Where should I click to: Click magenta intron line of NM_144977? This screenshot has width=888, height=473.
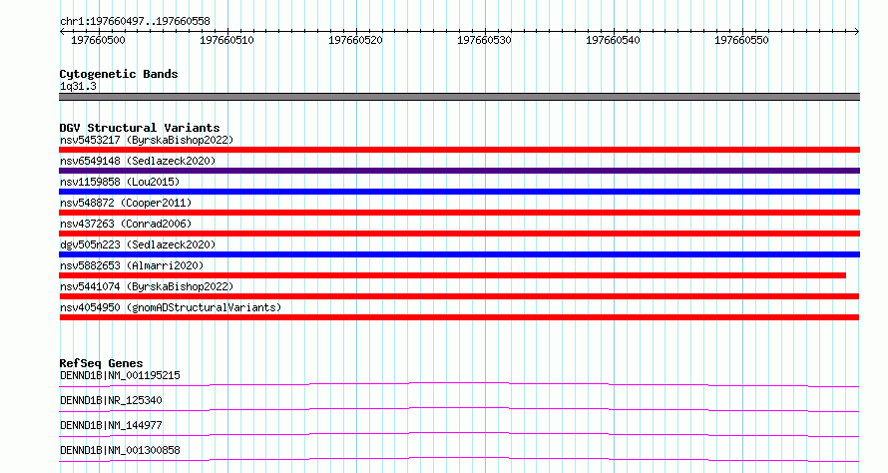pos(459,434)
